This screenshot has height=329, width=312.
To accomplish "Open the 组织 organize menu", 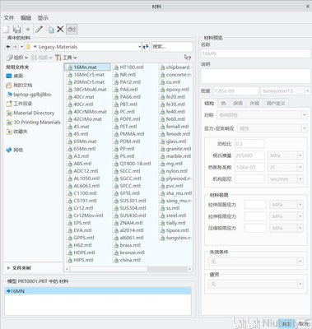I will click(x=17, y=58).
